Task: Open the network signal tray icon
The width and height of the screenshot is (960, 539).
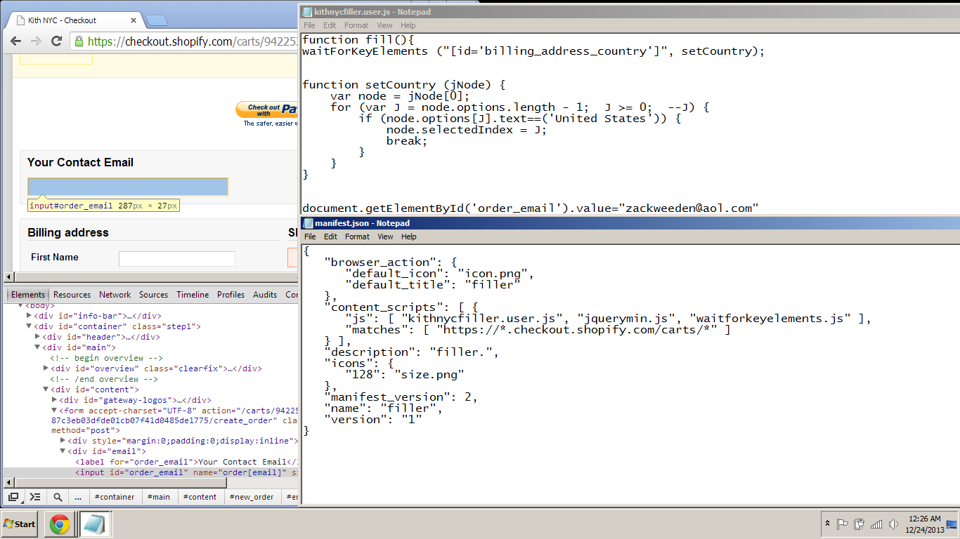Action: coord(876,524)
